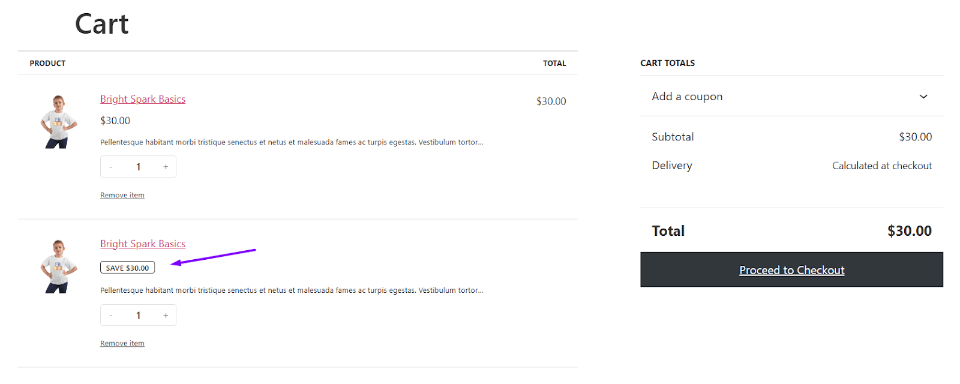Open second Bright Spark Basics product link
Viewport: 960px width, 384px height.
[143, 244]
